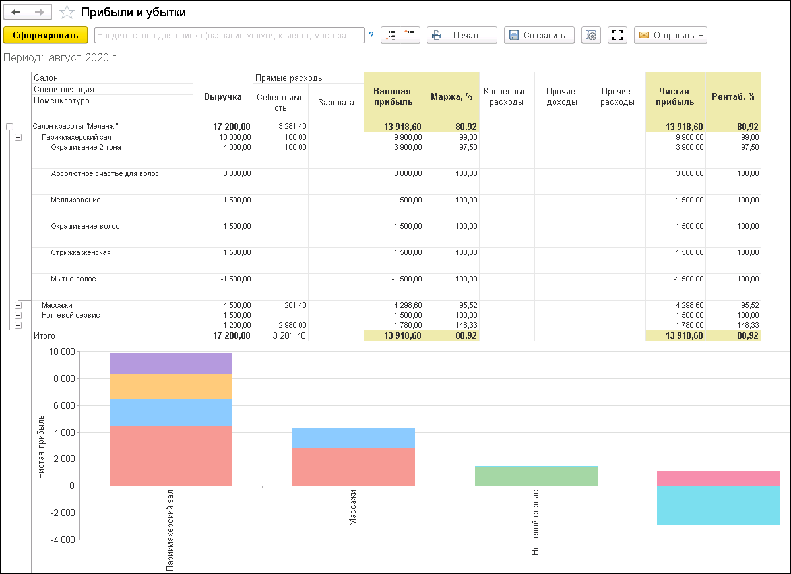Expand the Массажи group
Screen dimensions: 791x574
[x=18, y=305]
